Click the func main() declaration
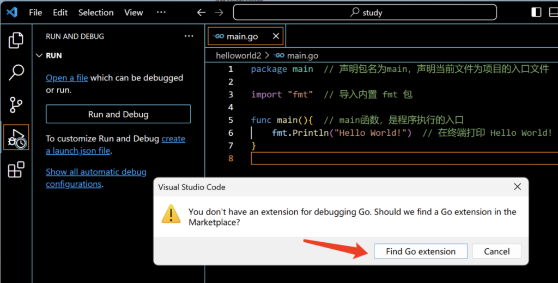Image resolution: width=558 pixels, height=283 pixels. click(282, 120)
